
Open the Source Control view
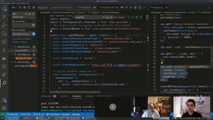[4, 17]
